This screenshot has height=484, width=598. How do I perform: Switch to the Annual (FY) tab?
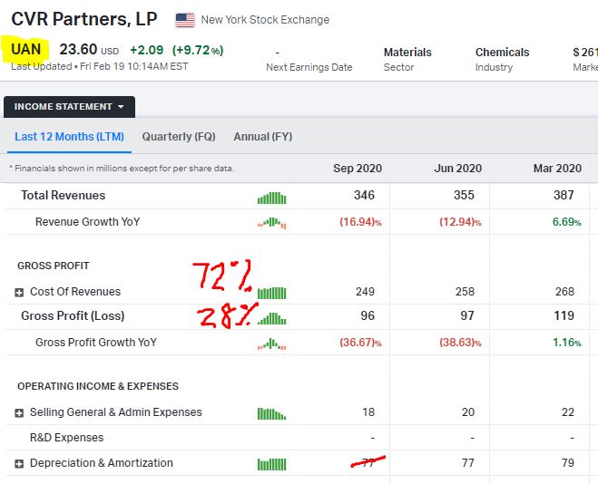263,137
